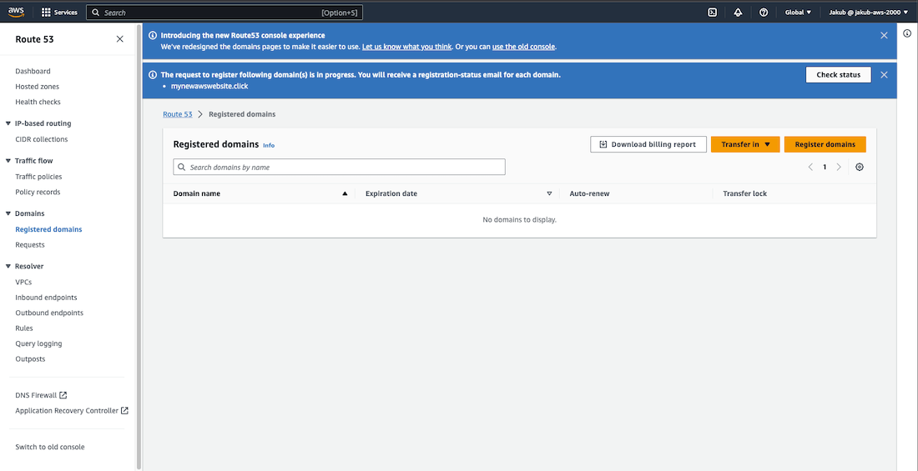Dismiss the new console experience banner
This screenshot has height=471, width=918.
pos(884,36)
